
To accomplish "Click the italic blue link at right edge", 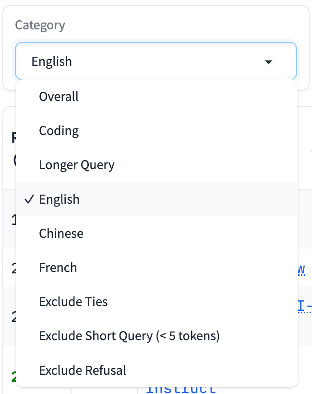I will pyautogui.click(x=302, y=270).
